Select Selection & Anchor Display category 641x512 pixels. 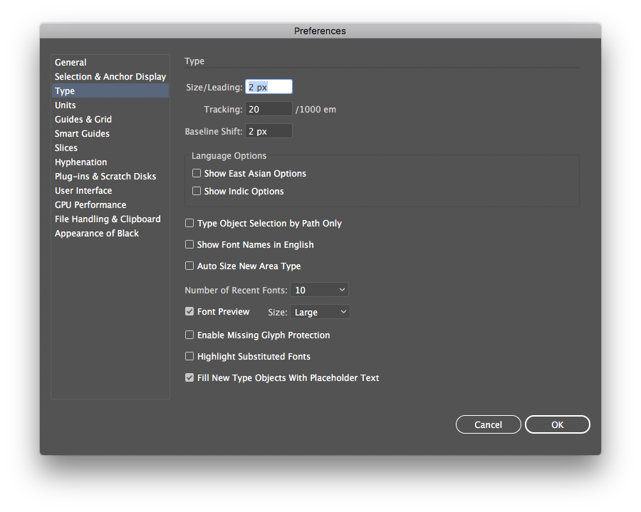pos(110,77)
